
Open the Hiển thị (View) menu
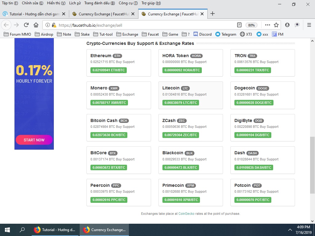(56, 3)
